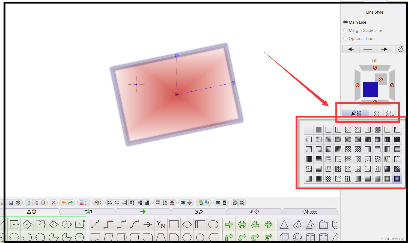Select the Optional Line radio button
Screen dimensions: 408x243
[346, 39]
